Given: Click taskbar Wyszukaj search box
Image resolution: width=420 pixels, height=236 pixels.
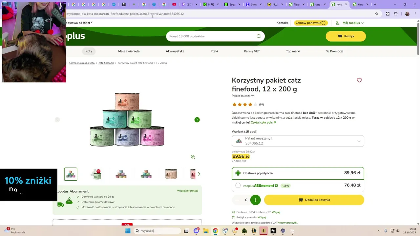Looking at the screenshot, I should (x=157, y=231).
